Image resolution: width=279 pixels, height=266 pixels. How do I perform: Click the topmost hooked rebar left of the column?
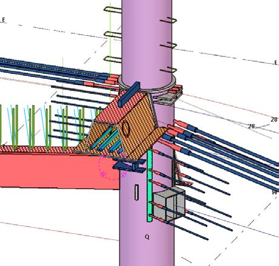(112, 10)
